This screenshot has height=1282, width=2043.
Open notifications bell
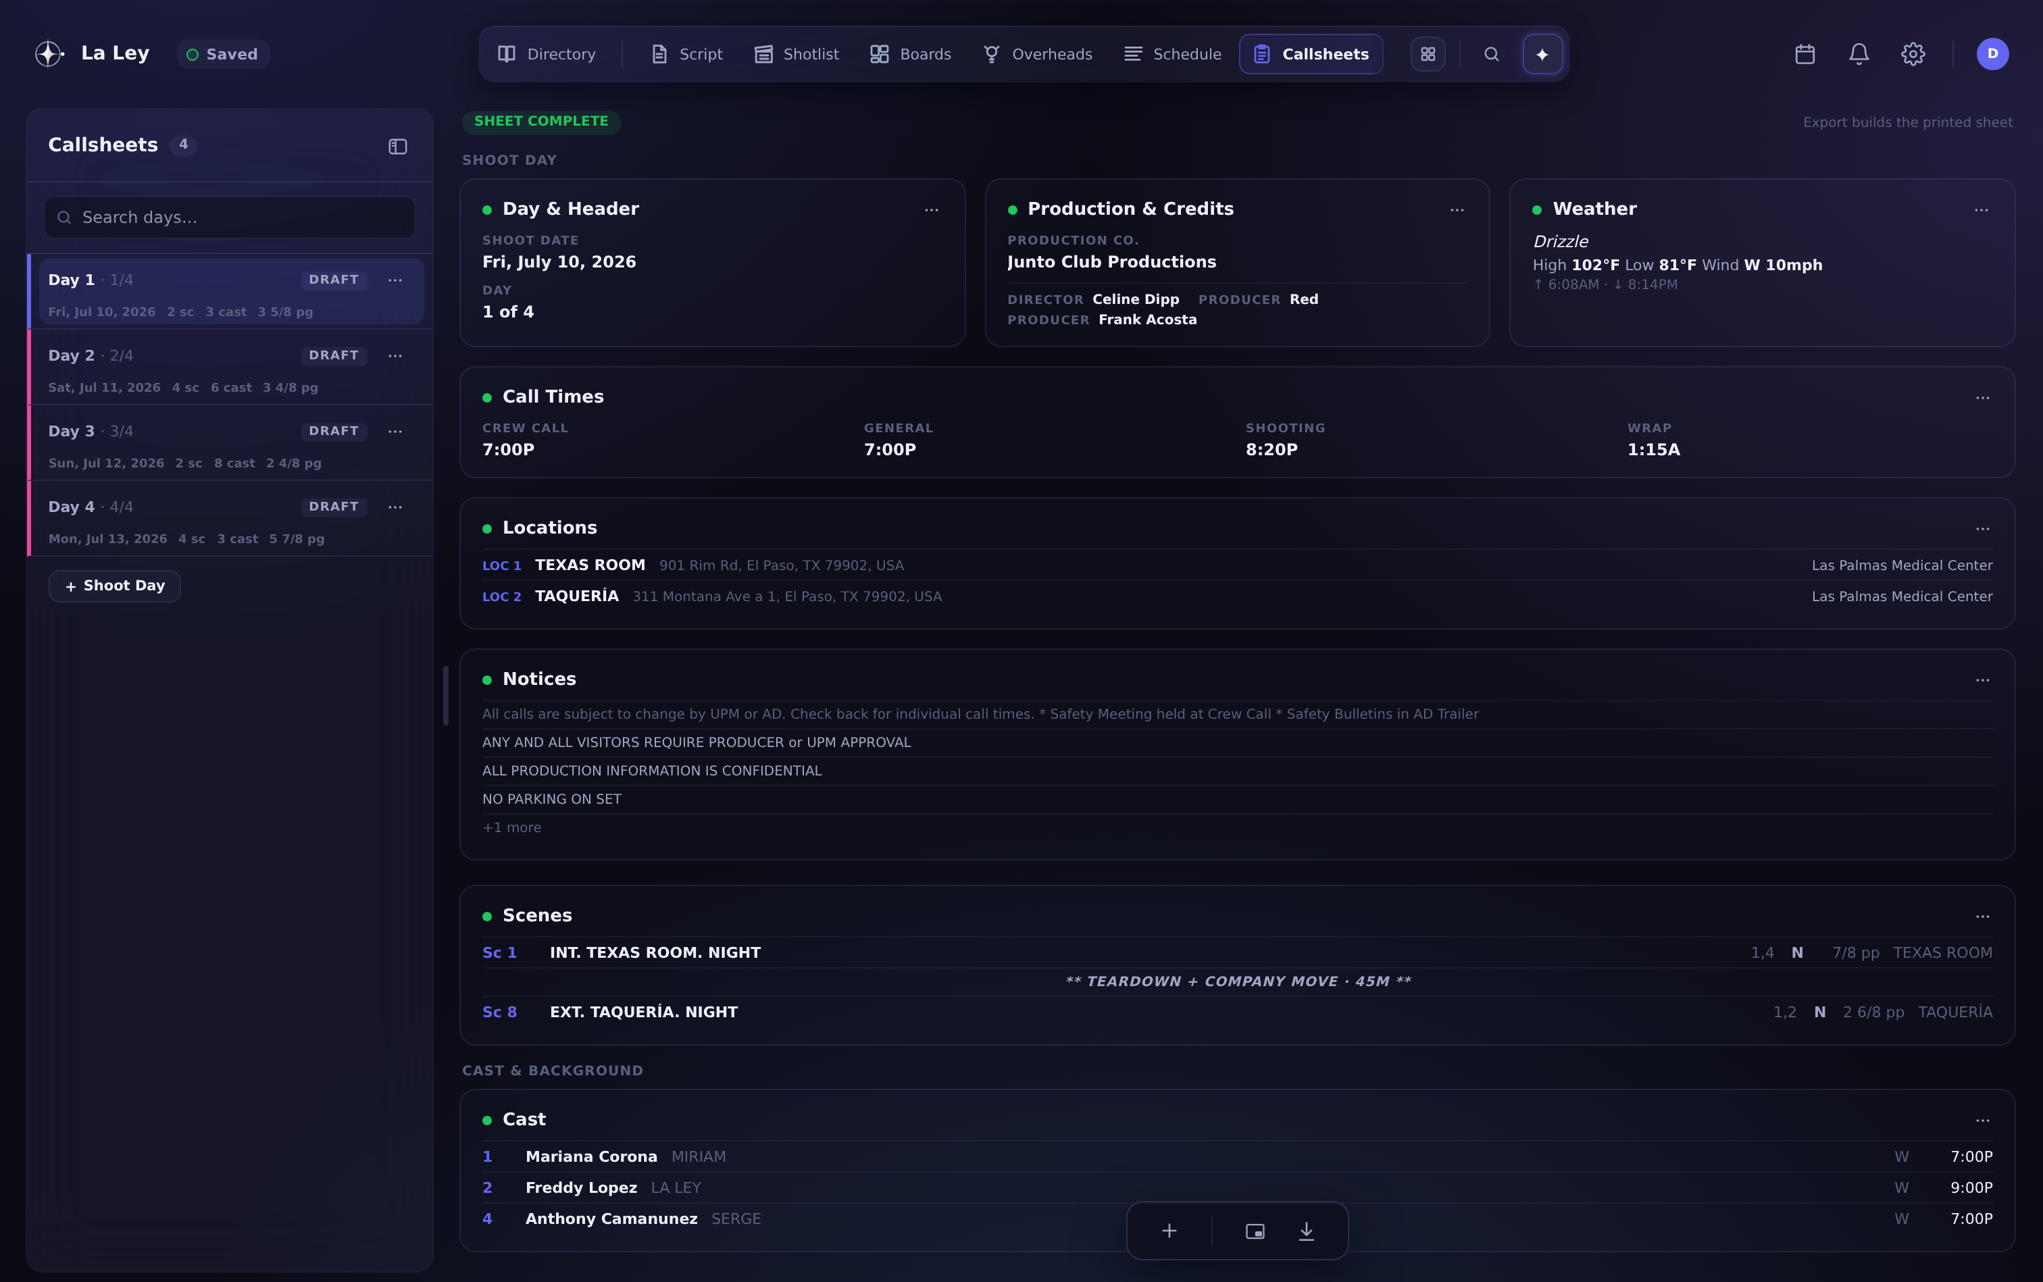pos(1859,54)
